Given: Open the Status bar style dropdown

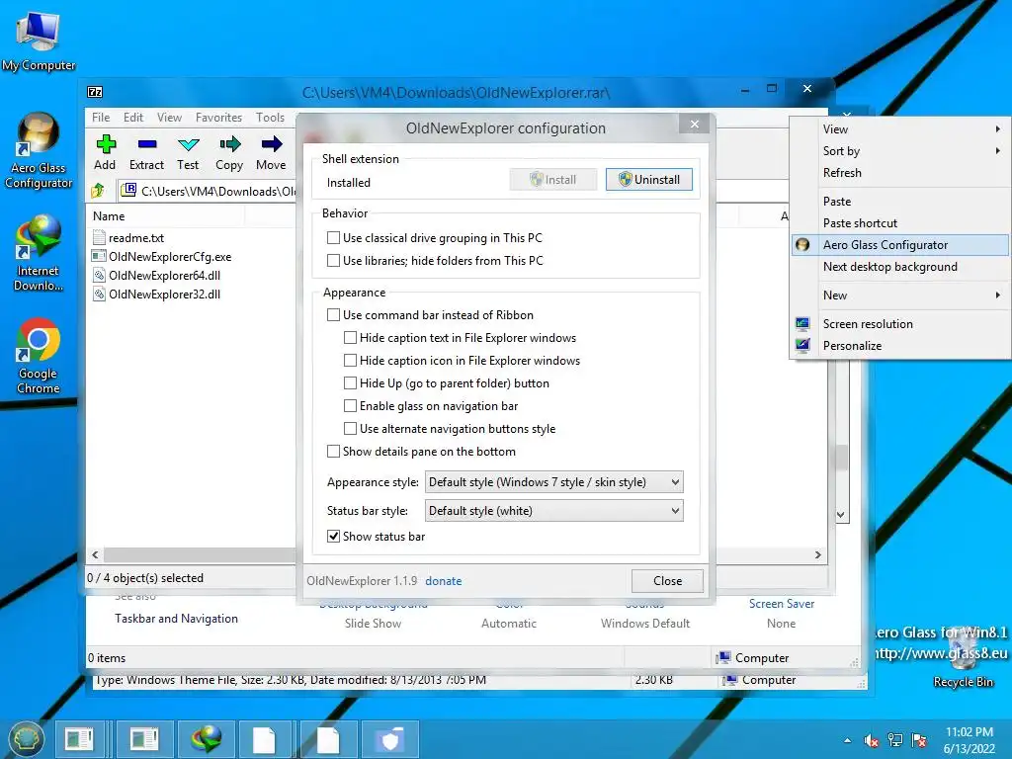Looking at the screenshot, I should click(x=553, y=511).
